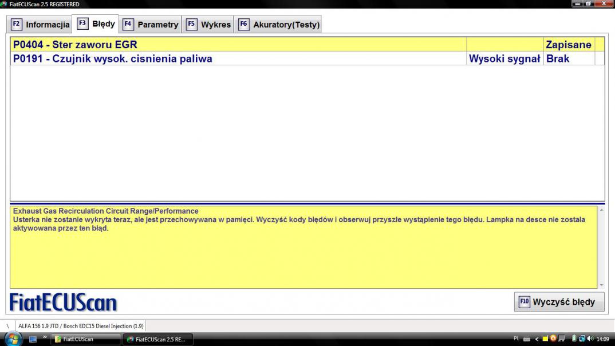Click the Show Desktop quick launch icon

tap(33, 339)
